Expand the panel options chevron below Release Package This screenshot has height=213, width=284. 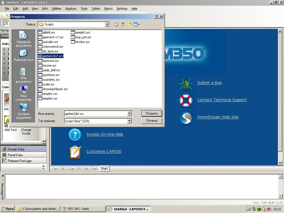point(44,167)
